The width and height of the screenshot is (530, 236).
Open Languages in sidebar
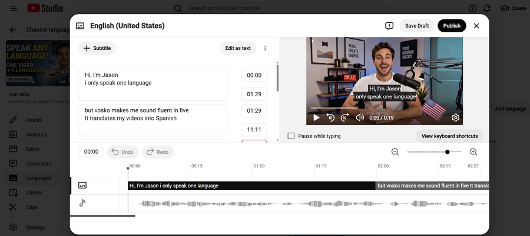coord(38,178)
